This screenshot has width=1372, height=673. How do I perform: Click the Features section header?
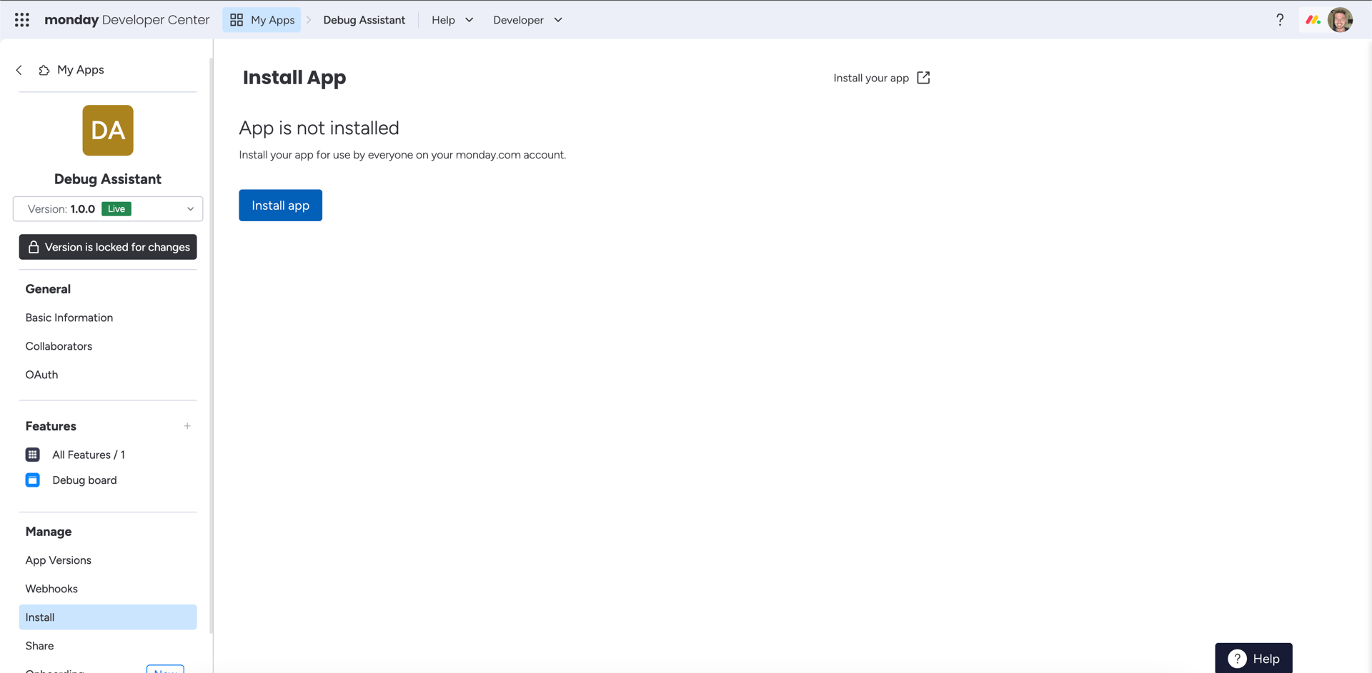tap(51, 426)
